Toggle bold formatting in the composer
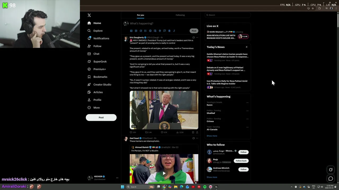339x190 pixels. tap(169, 31)
